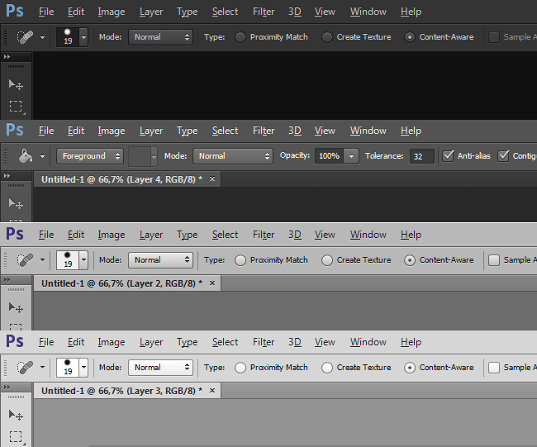Open brush picker arrow in darkest top strip
Viewport: 537px width, 447px height.
[x=83, y=37]
